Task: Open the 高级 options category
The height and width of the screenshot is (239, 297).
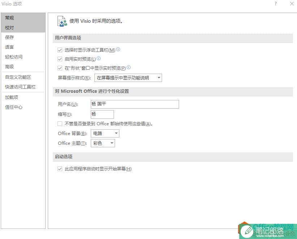Action: 23,66
